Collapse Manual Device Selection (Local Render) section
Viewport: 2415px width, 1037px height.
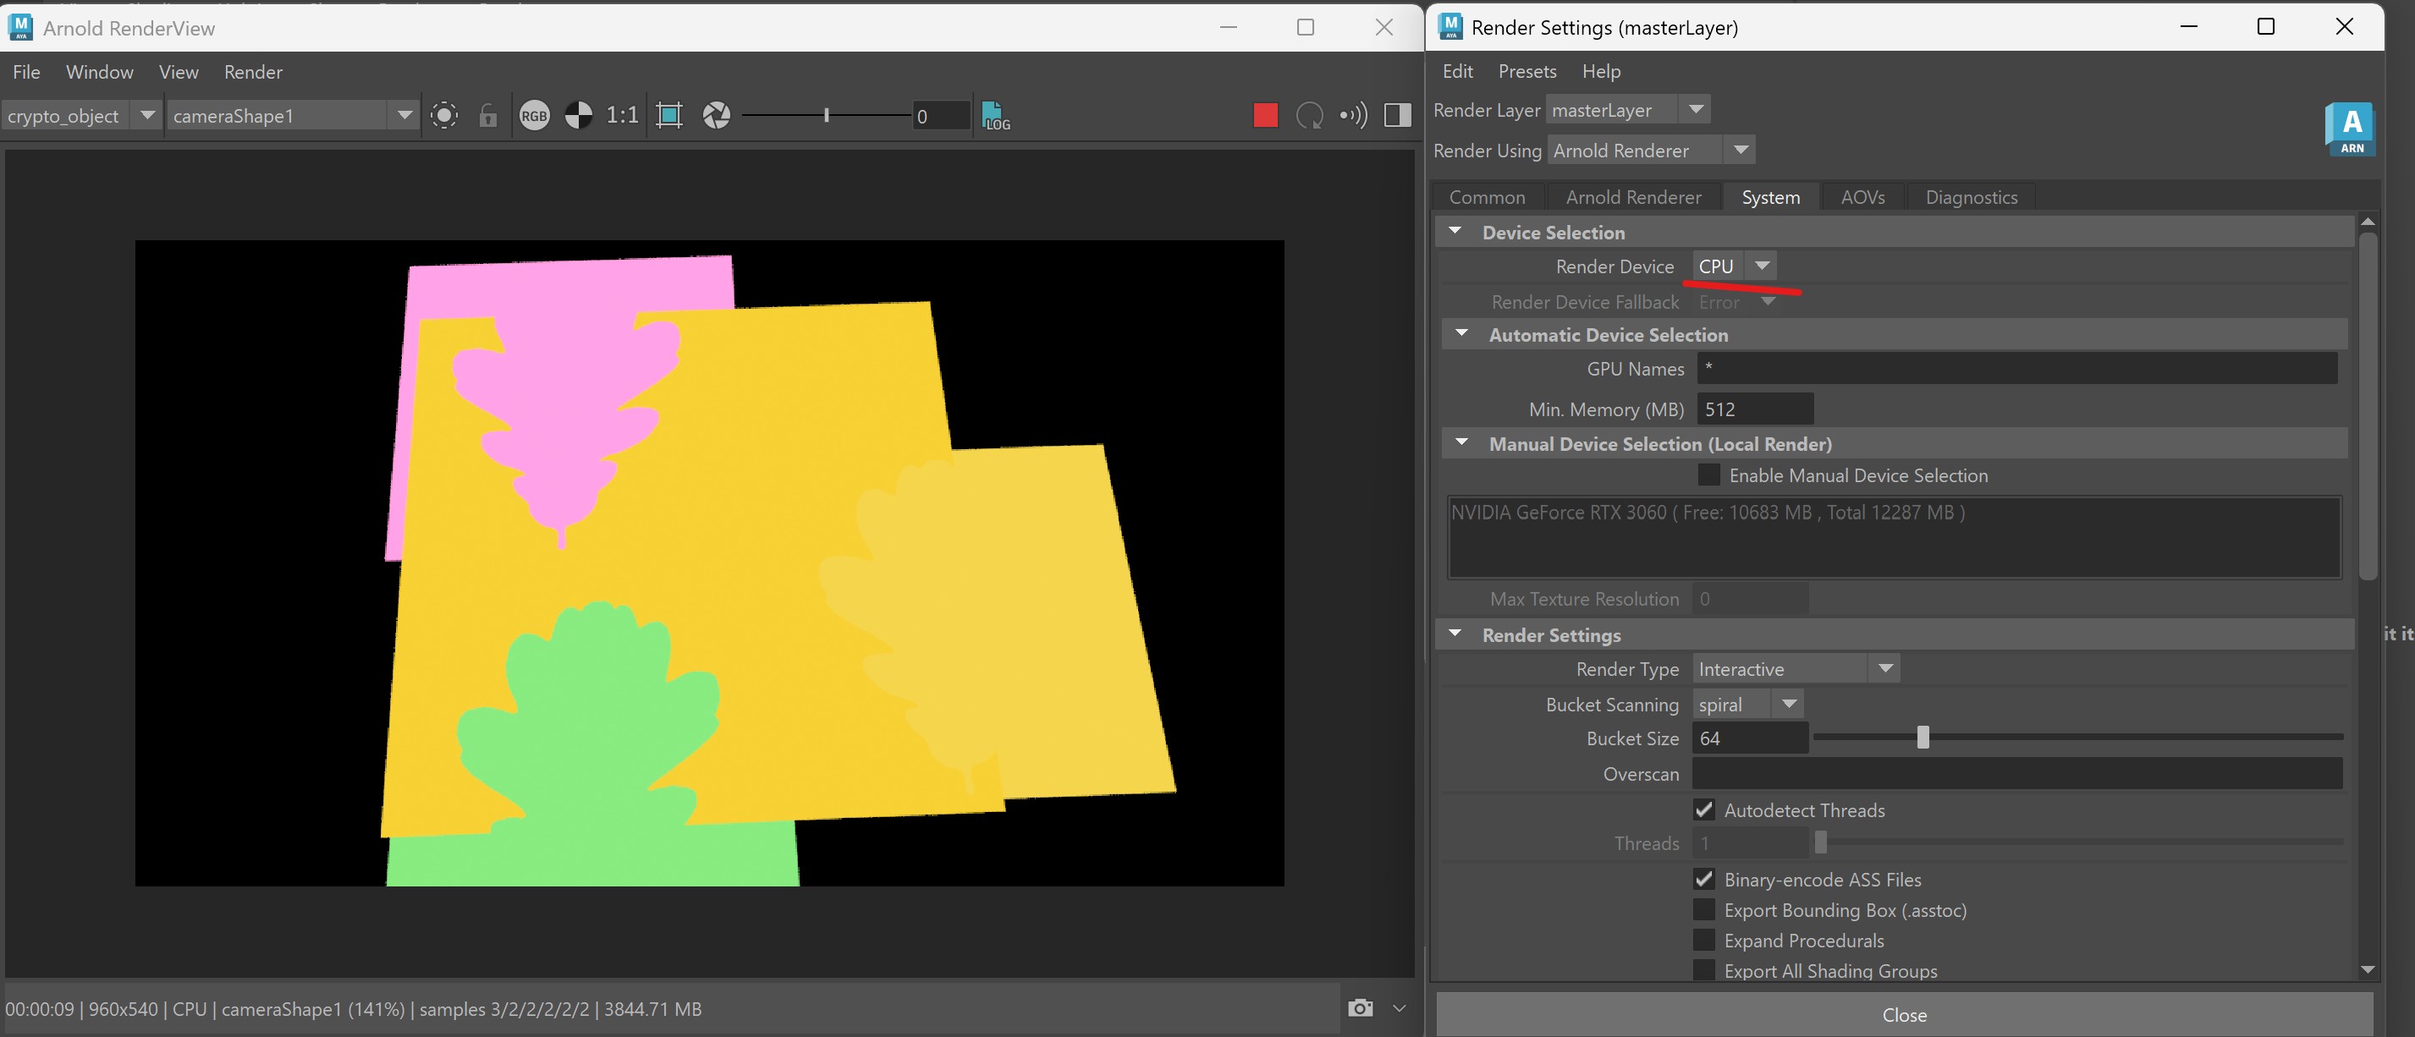[1461, 442]
